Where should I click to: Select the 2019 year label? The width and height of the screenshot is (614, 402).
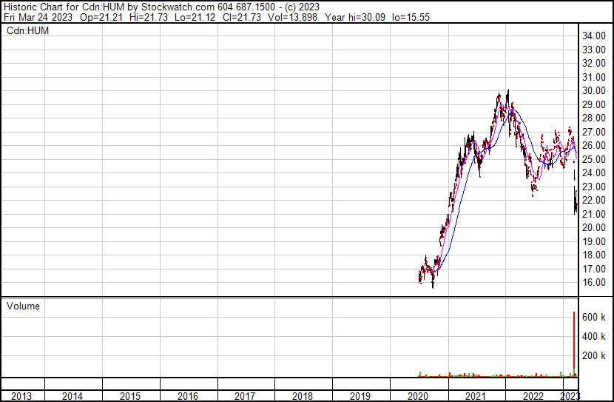coord(360,396)
